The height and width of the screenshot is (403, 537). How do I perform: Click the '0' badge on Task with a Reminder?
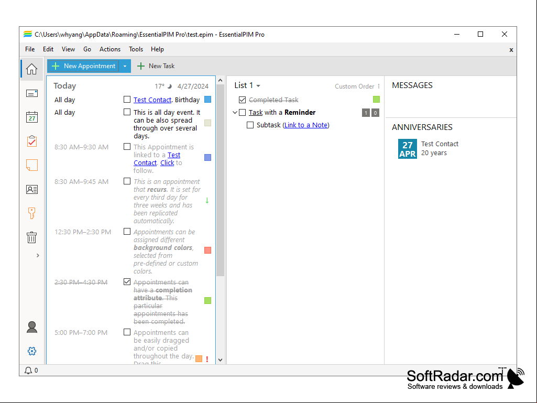(x=375, y=113)
